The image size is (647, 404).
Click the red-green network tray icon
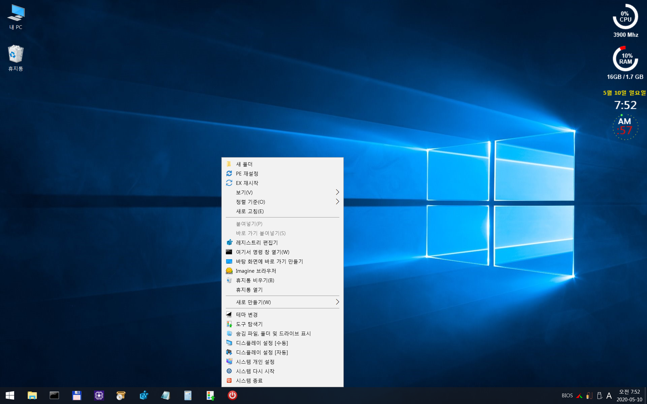tap(580, 396)
